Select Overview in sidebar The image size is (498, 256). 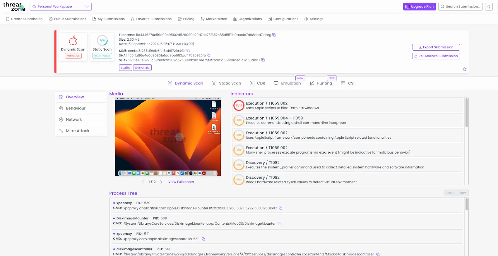[81, 97]
